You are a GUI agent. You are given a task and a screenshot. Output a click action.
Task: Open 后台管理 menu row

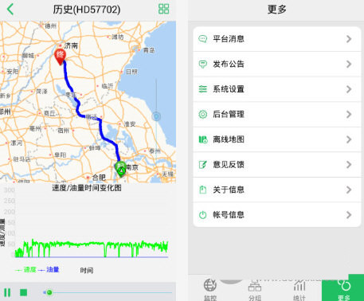[x=276, y=115]
